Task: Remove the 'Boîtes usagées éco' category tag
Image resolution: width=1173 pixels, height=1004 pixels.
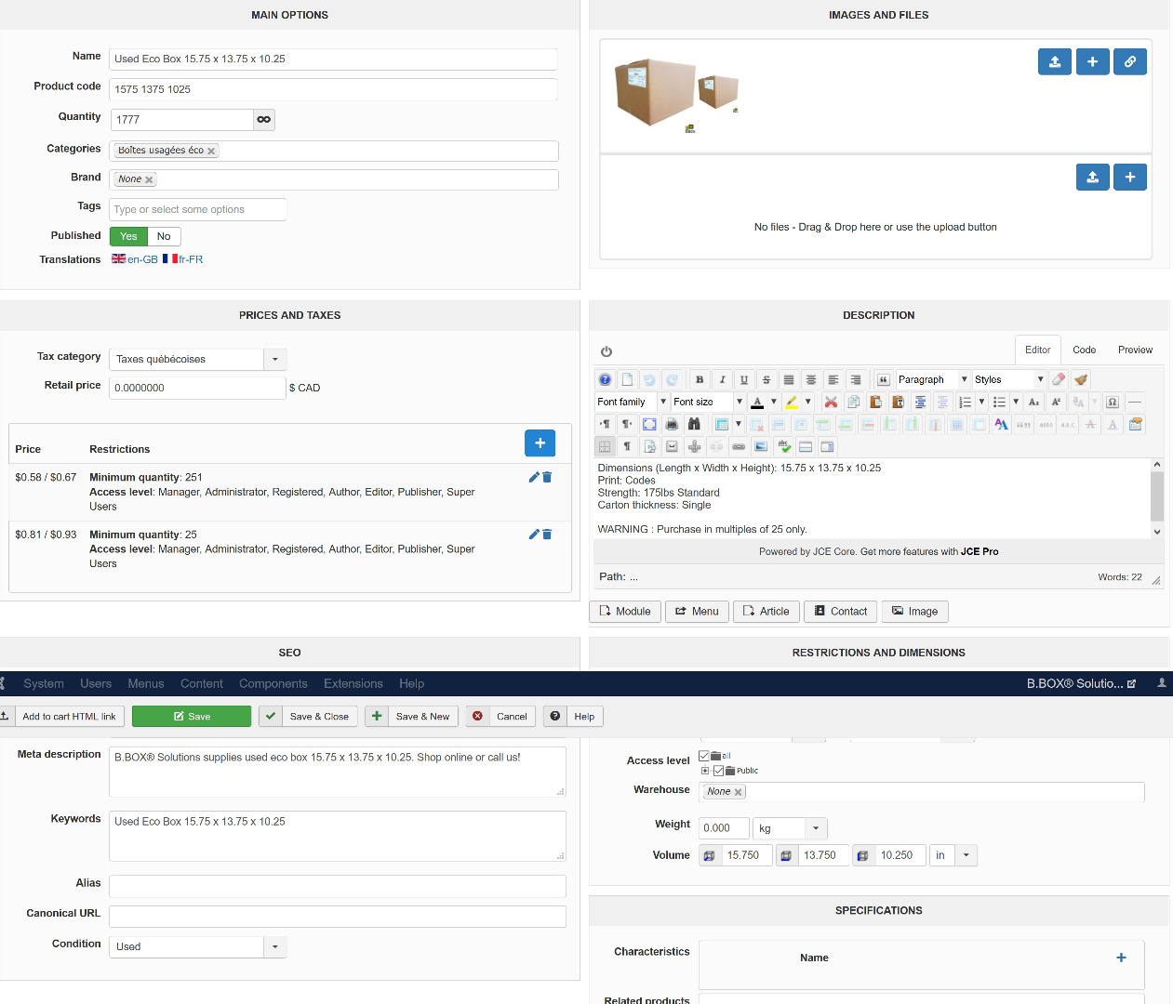Action: pos(211,151)
